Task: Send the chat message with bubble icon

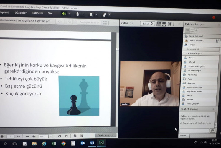Action: (x=212, y=130)
